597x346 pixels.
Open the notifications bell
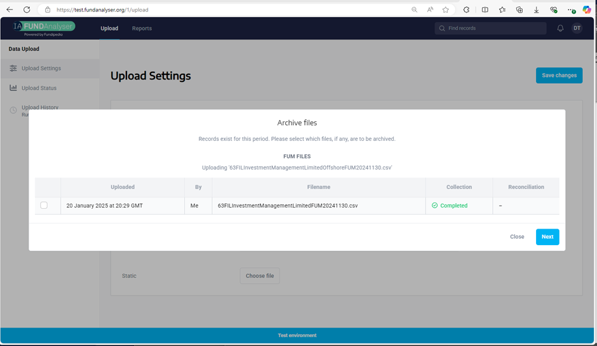[560, 29]
